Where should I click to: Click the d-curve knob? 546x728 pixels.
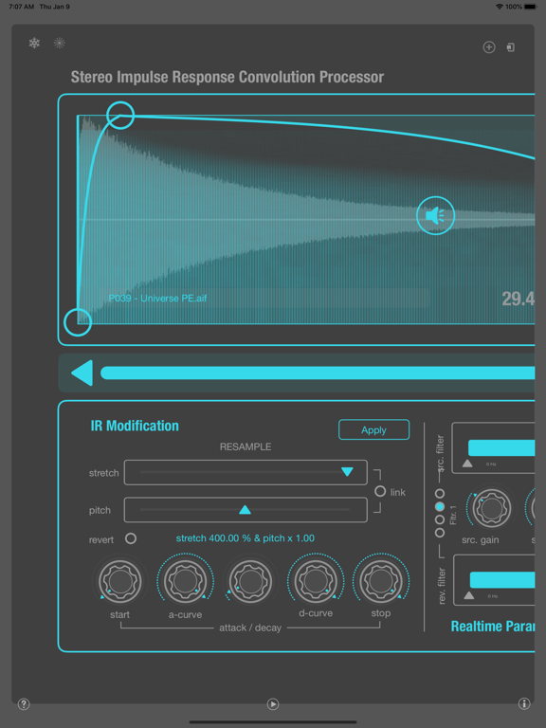click(316, 580)
